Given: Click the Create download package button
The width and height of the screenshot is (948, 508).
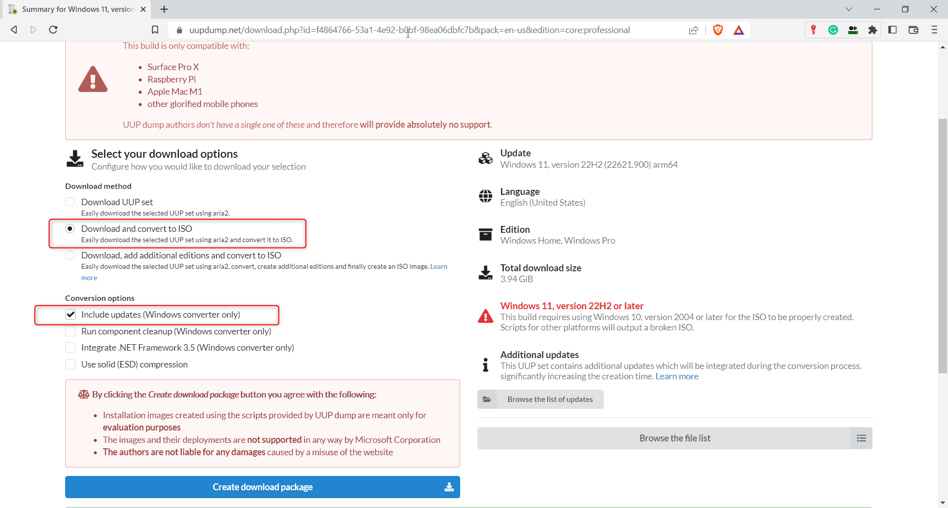Looking at the screenshot, I should 263,487.
